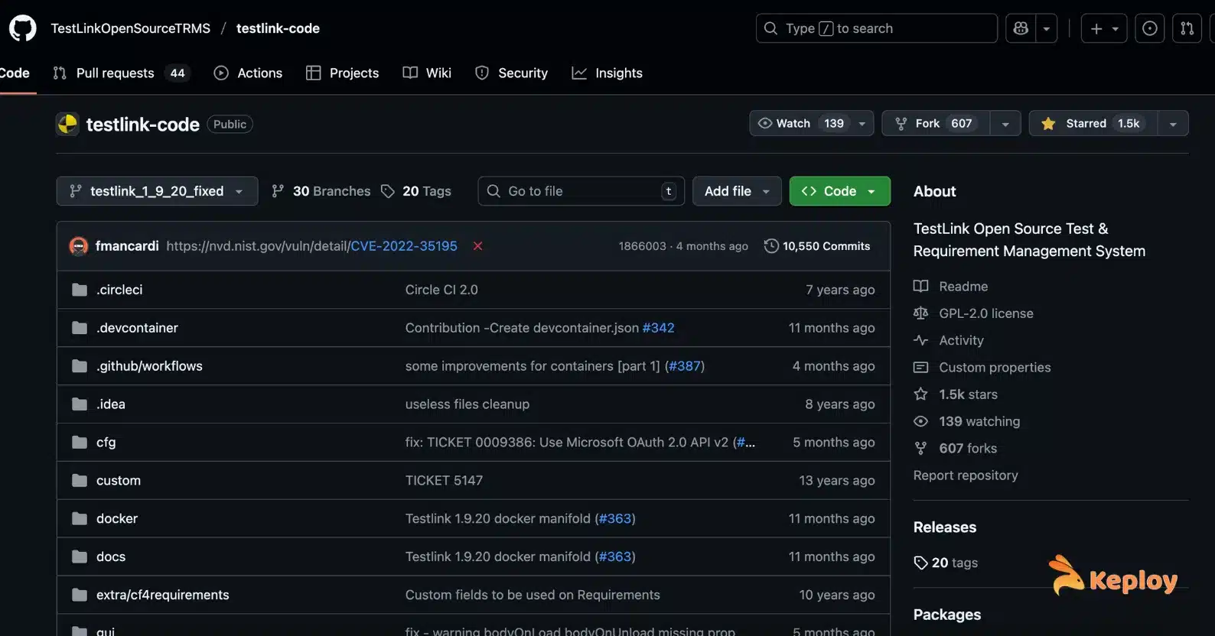Expand the green Code dropdown
This screenshot has width=1215, height=636.
(x=839, y=191)
